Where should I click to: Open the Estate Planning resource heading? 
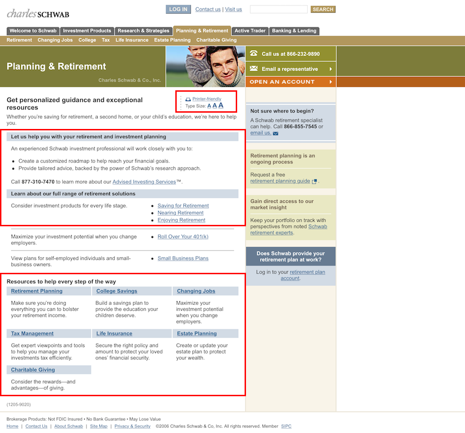(x=197, y=333)
